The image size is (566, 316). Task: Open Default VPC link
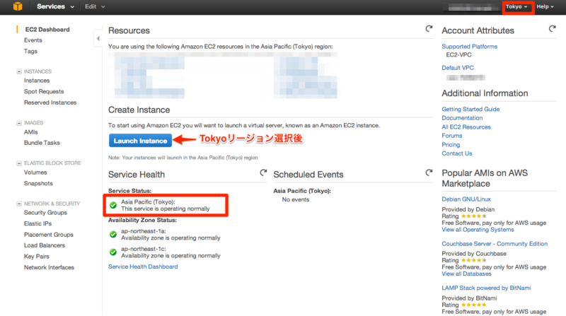coord(458,68)
